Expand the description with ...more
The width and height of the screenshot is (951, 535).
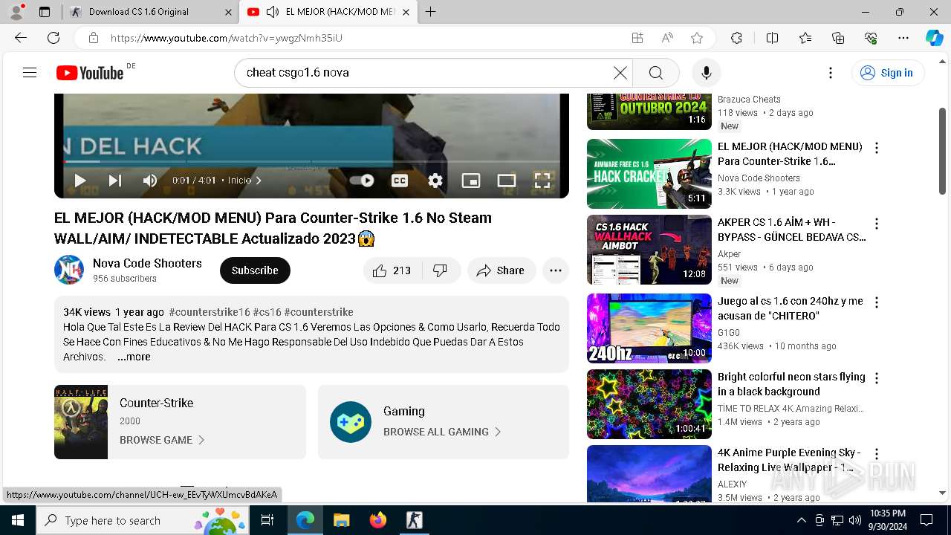(x=134, y=357)
